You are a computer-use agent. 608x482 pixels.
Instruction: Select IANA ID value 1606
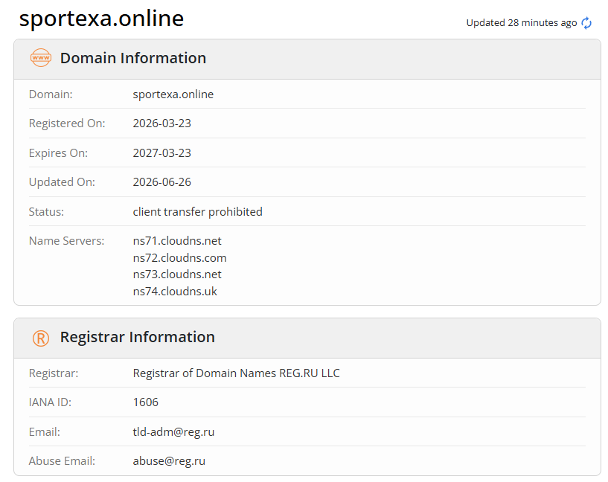[x=145, y=402]
